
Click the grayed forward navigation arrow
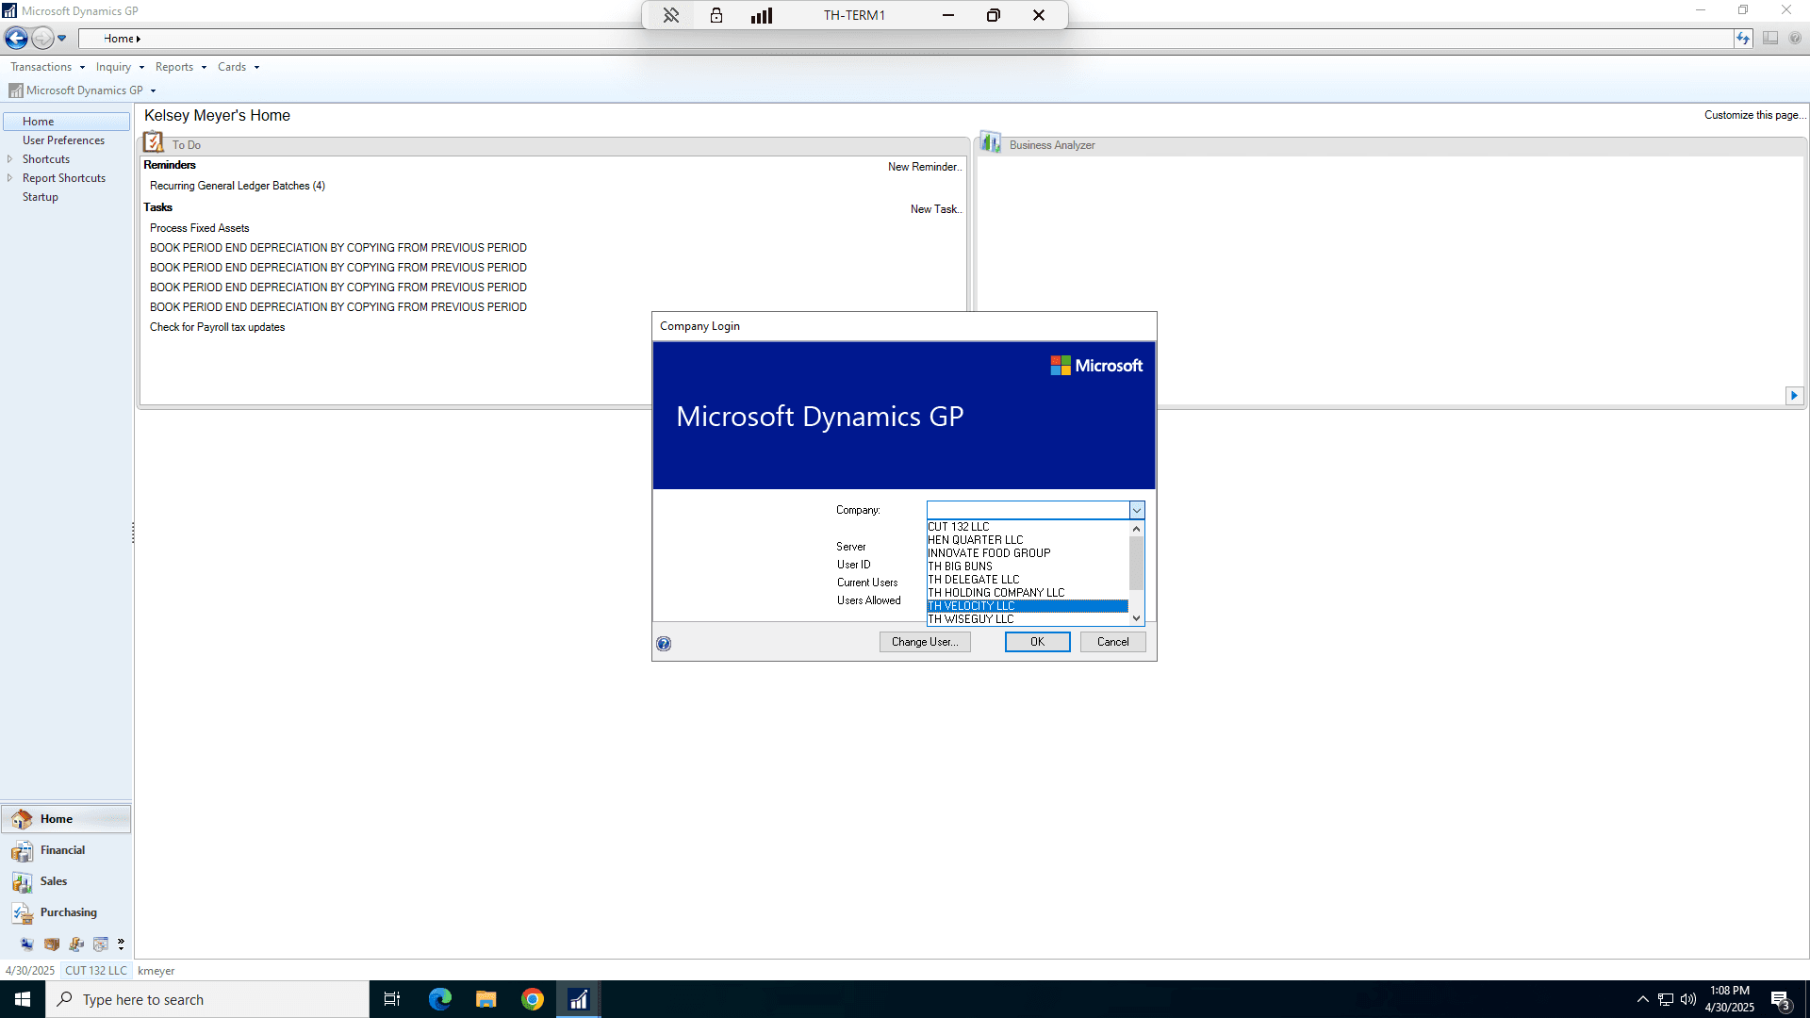[41, 39]
